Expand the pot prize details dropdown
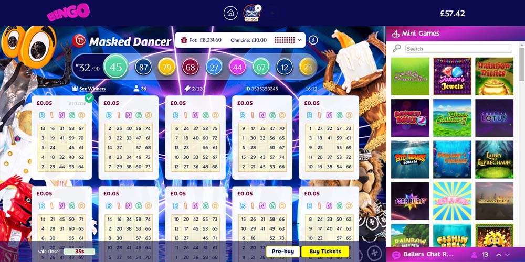The image size is (525, 262). tap(299, 40)
